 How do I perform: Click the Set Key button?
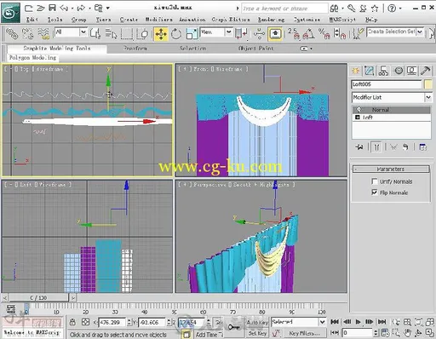coord(257,333)
